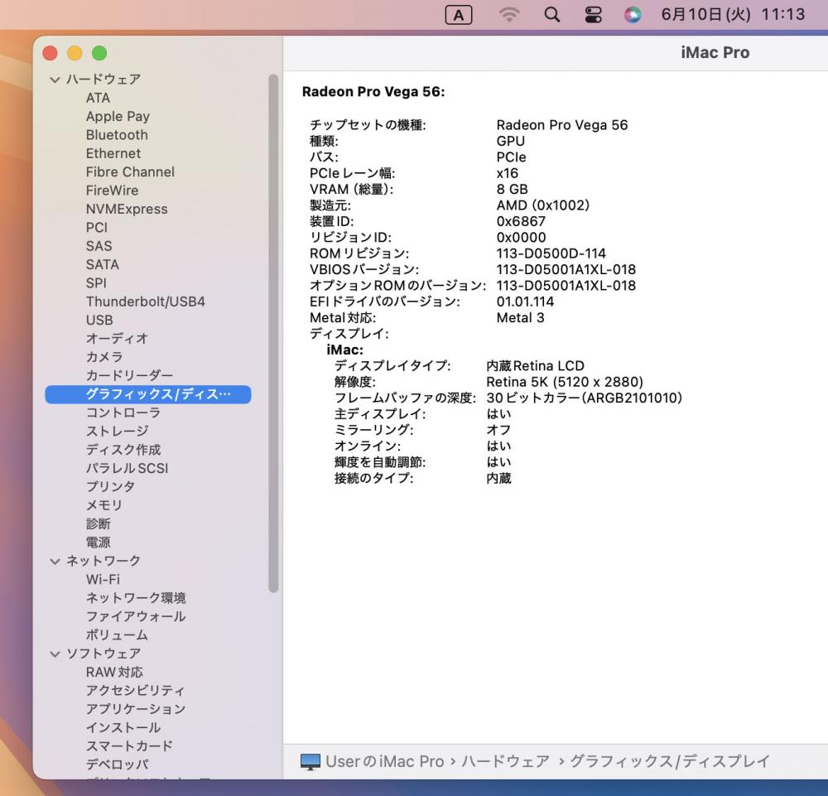828x796 pixels.
Task: Click the 'Radeon Pro Vega 56:' heading
Action: (373, 92)
